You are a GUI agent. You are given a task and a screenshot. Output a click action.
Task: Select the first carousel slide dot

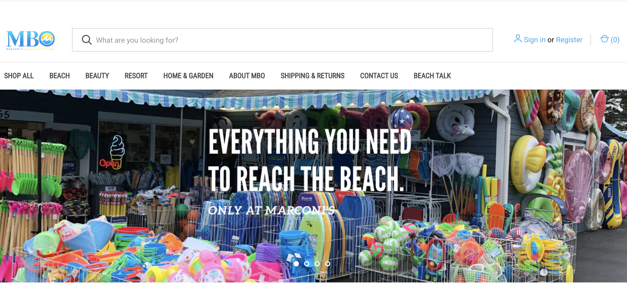click(x=296, y=264)
